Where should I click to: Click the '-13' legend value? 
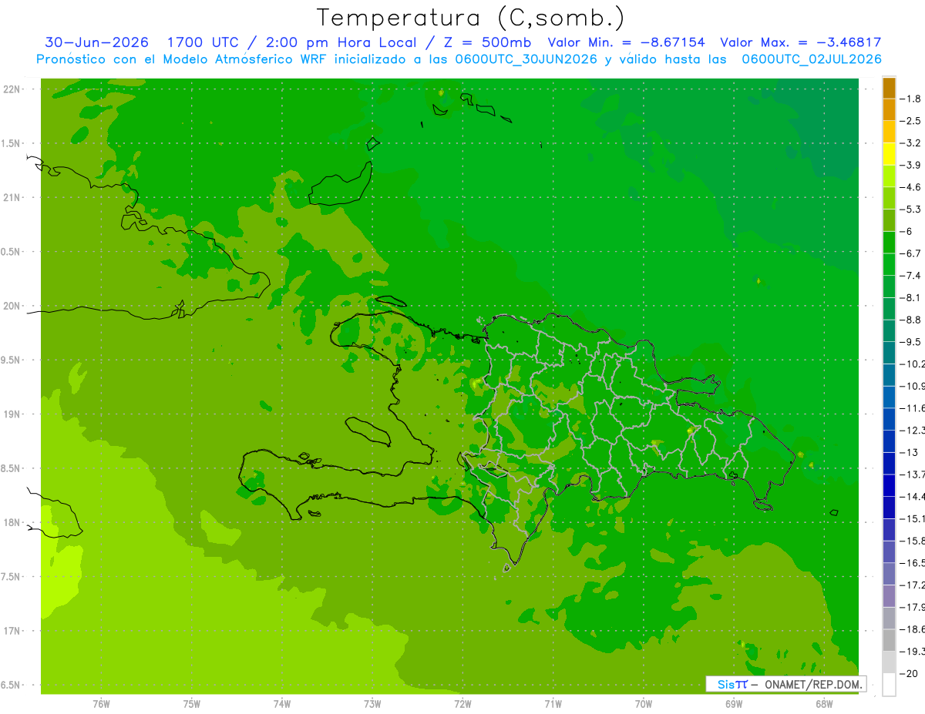point(908,452)
